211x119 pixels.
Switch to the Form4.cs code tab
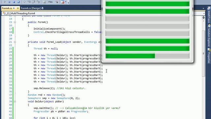(7, 8)
